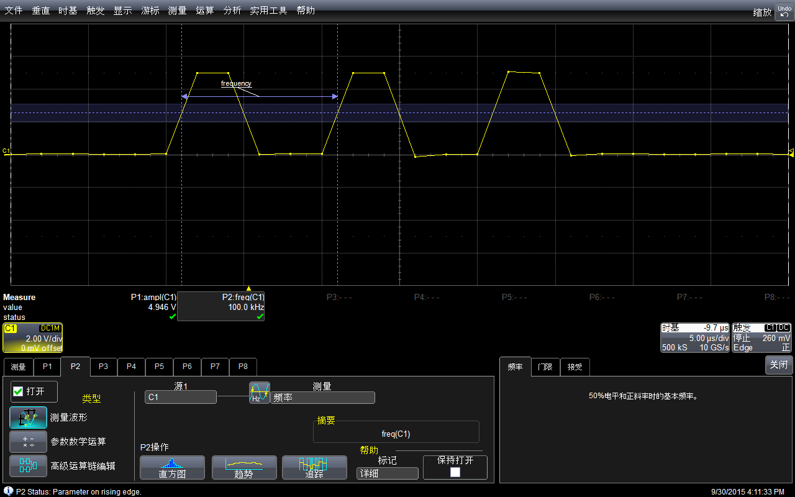795x497 pixels.
Task: Click the 参数数学运算 parameter math icon
Action: [28, 441]
